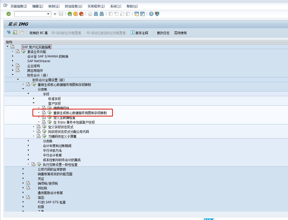
Task: Click the Help question mark icon
Action: [151, 14]
